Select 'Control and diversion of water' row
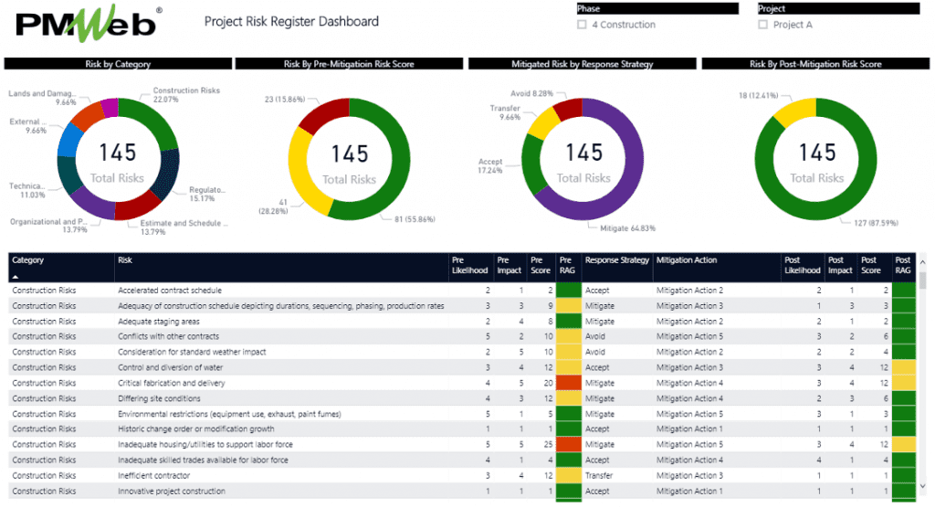The height and width of the screenshot is (508, 935). (462, 367)
